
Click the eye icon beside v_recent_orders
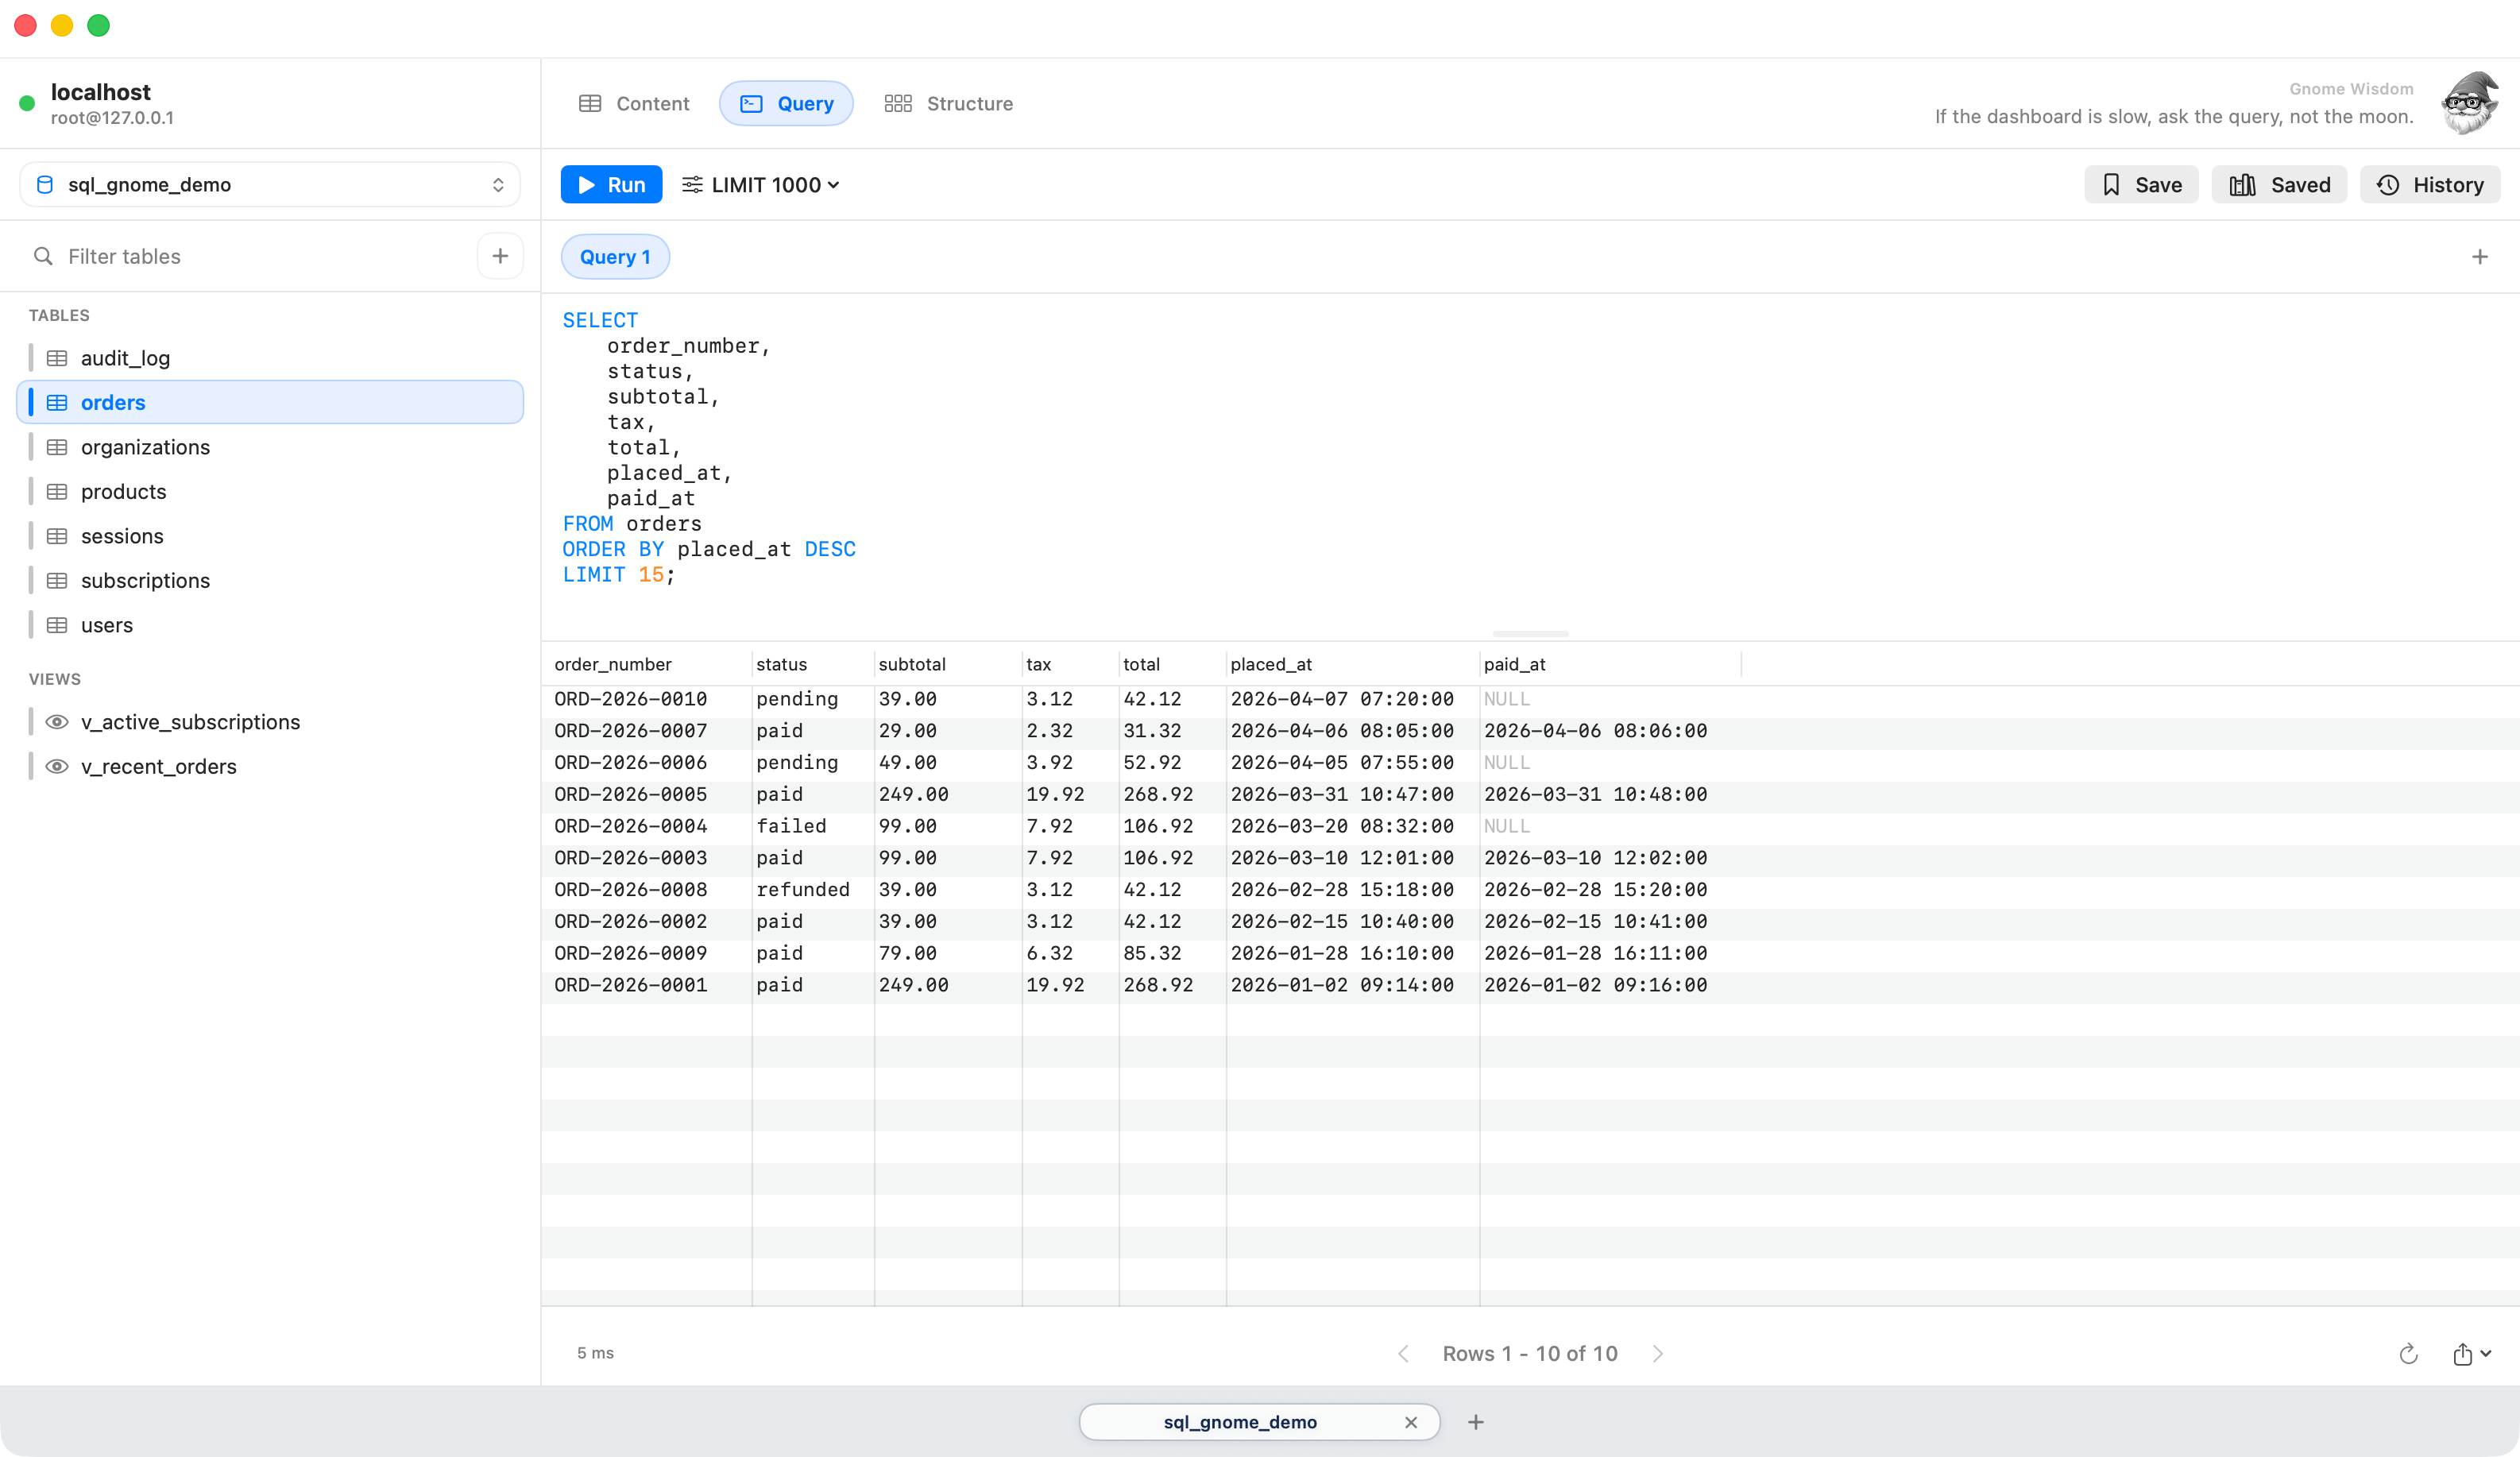pos(57,767)
